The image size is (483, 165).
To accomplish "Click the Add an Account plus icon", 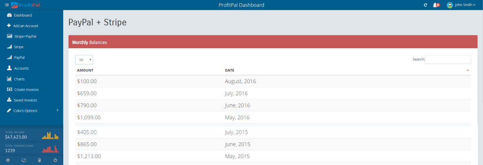I will coord(9,26).
